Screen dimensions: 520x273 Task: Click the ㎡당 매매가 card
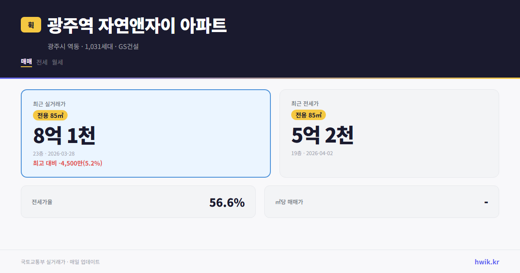pyautogui.click(x=381, y=201)
